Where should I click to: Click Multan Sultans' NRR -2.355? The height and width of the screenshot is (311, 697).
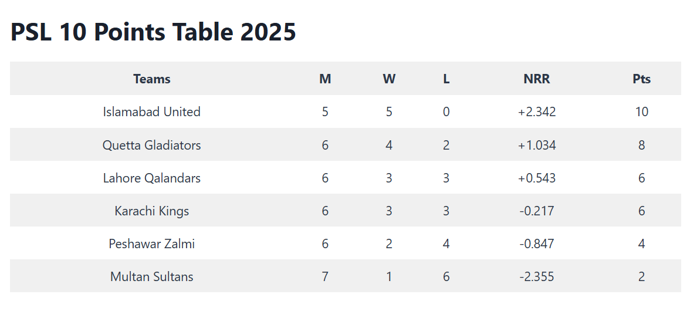536,276
